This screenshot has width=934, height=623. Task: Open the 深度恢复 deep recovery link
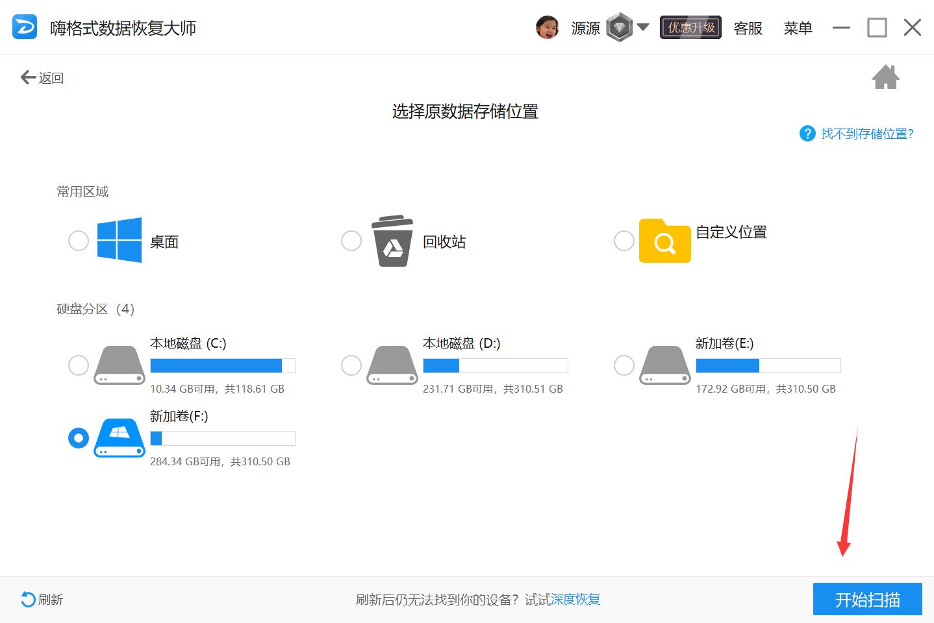575,599
